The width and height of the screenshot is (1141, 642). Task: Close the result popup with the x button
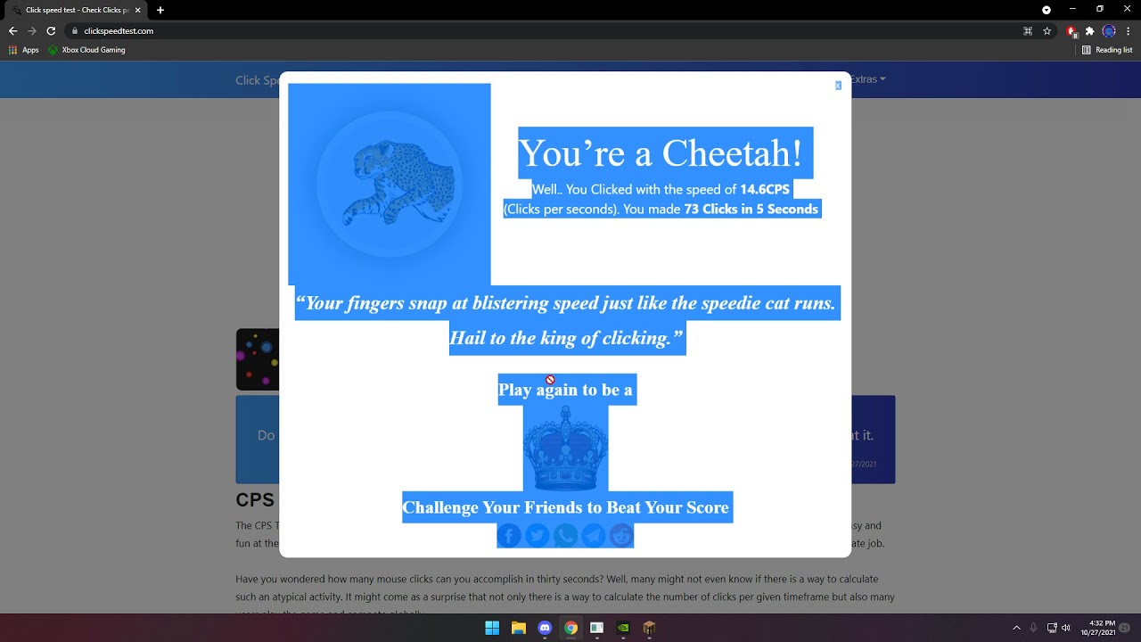(838, 86)
